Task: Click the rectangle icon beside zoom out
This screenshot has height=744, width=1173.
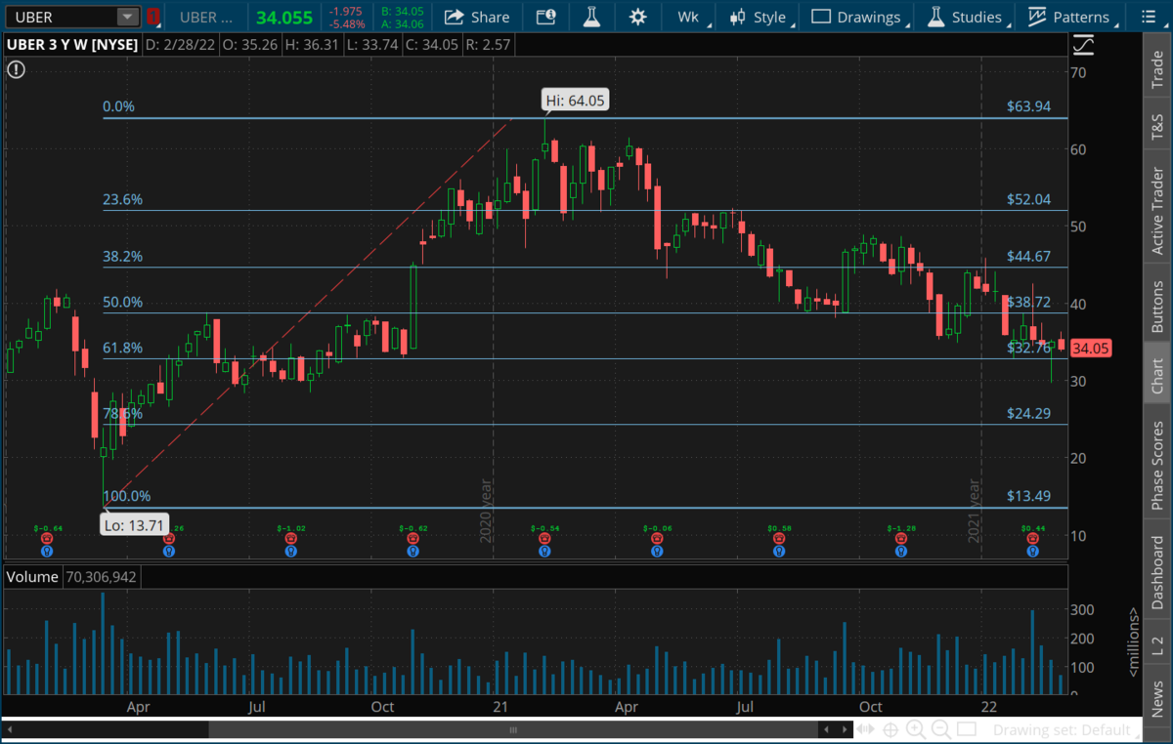Action: click(x=967, y=729)
